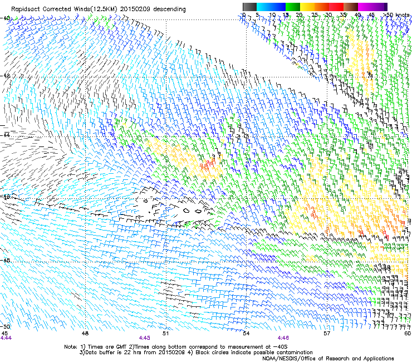
Task: Click the purple time stamp '4:44'
Action: 6,338
